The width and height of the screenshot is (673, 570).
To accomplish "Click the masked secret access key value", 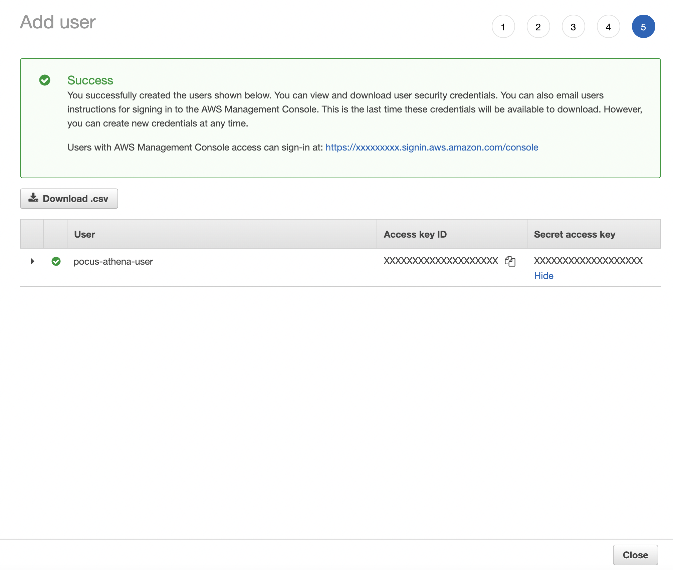I will (x=588, y=261).
